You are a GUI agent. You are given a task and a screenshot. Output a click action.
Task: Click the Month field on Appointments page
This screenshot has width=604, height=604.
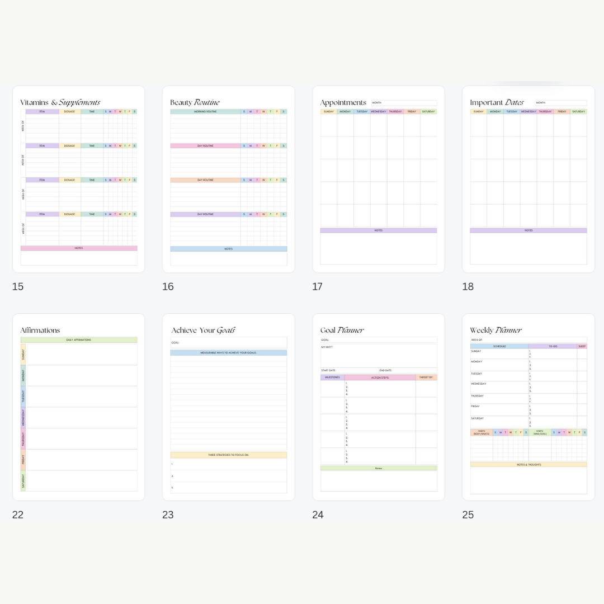(x=404, y=103)
